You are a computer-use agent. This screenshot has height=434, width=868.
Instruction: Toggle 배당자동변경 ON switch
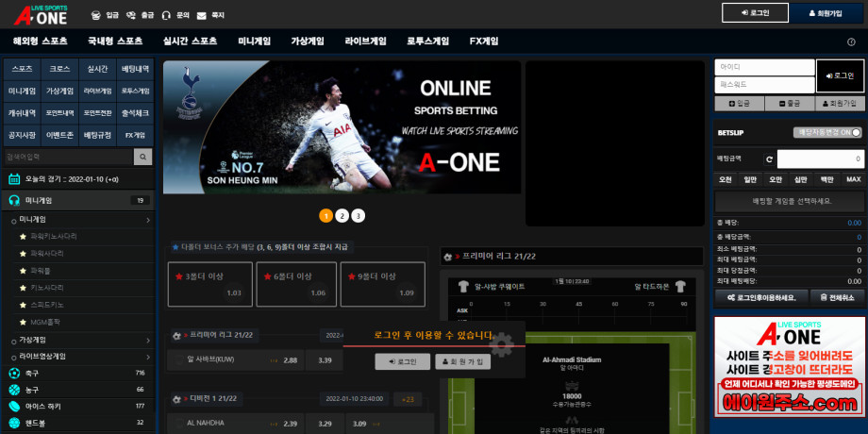click(x=827, y=133)
